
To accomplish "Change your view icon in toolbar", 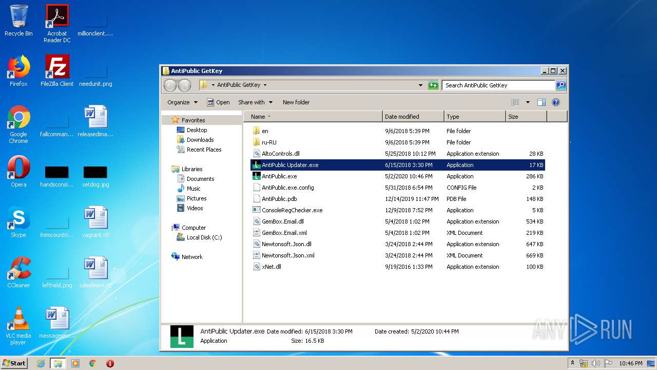I will (x=515, y=102).
